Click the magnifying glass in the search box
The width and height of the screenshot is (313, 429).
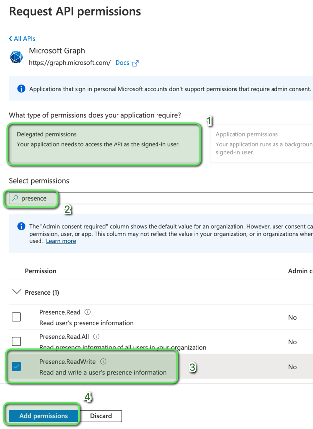click(16, 198)
